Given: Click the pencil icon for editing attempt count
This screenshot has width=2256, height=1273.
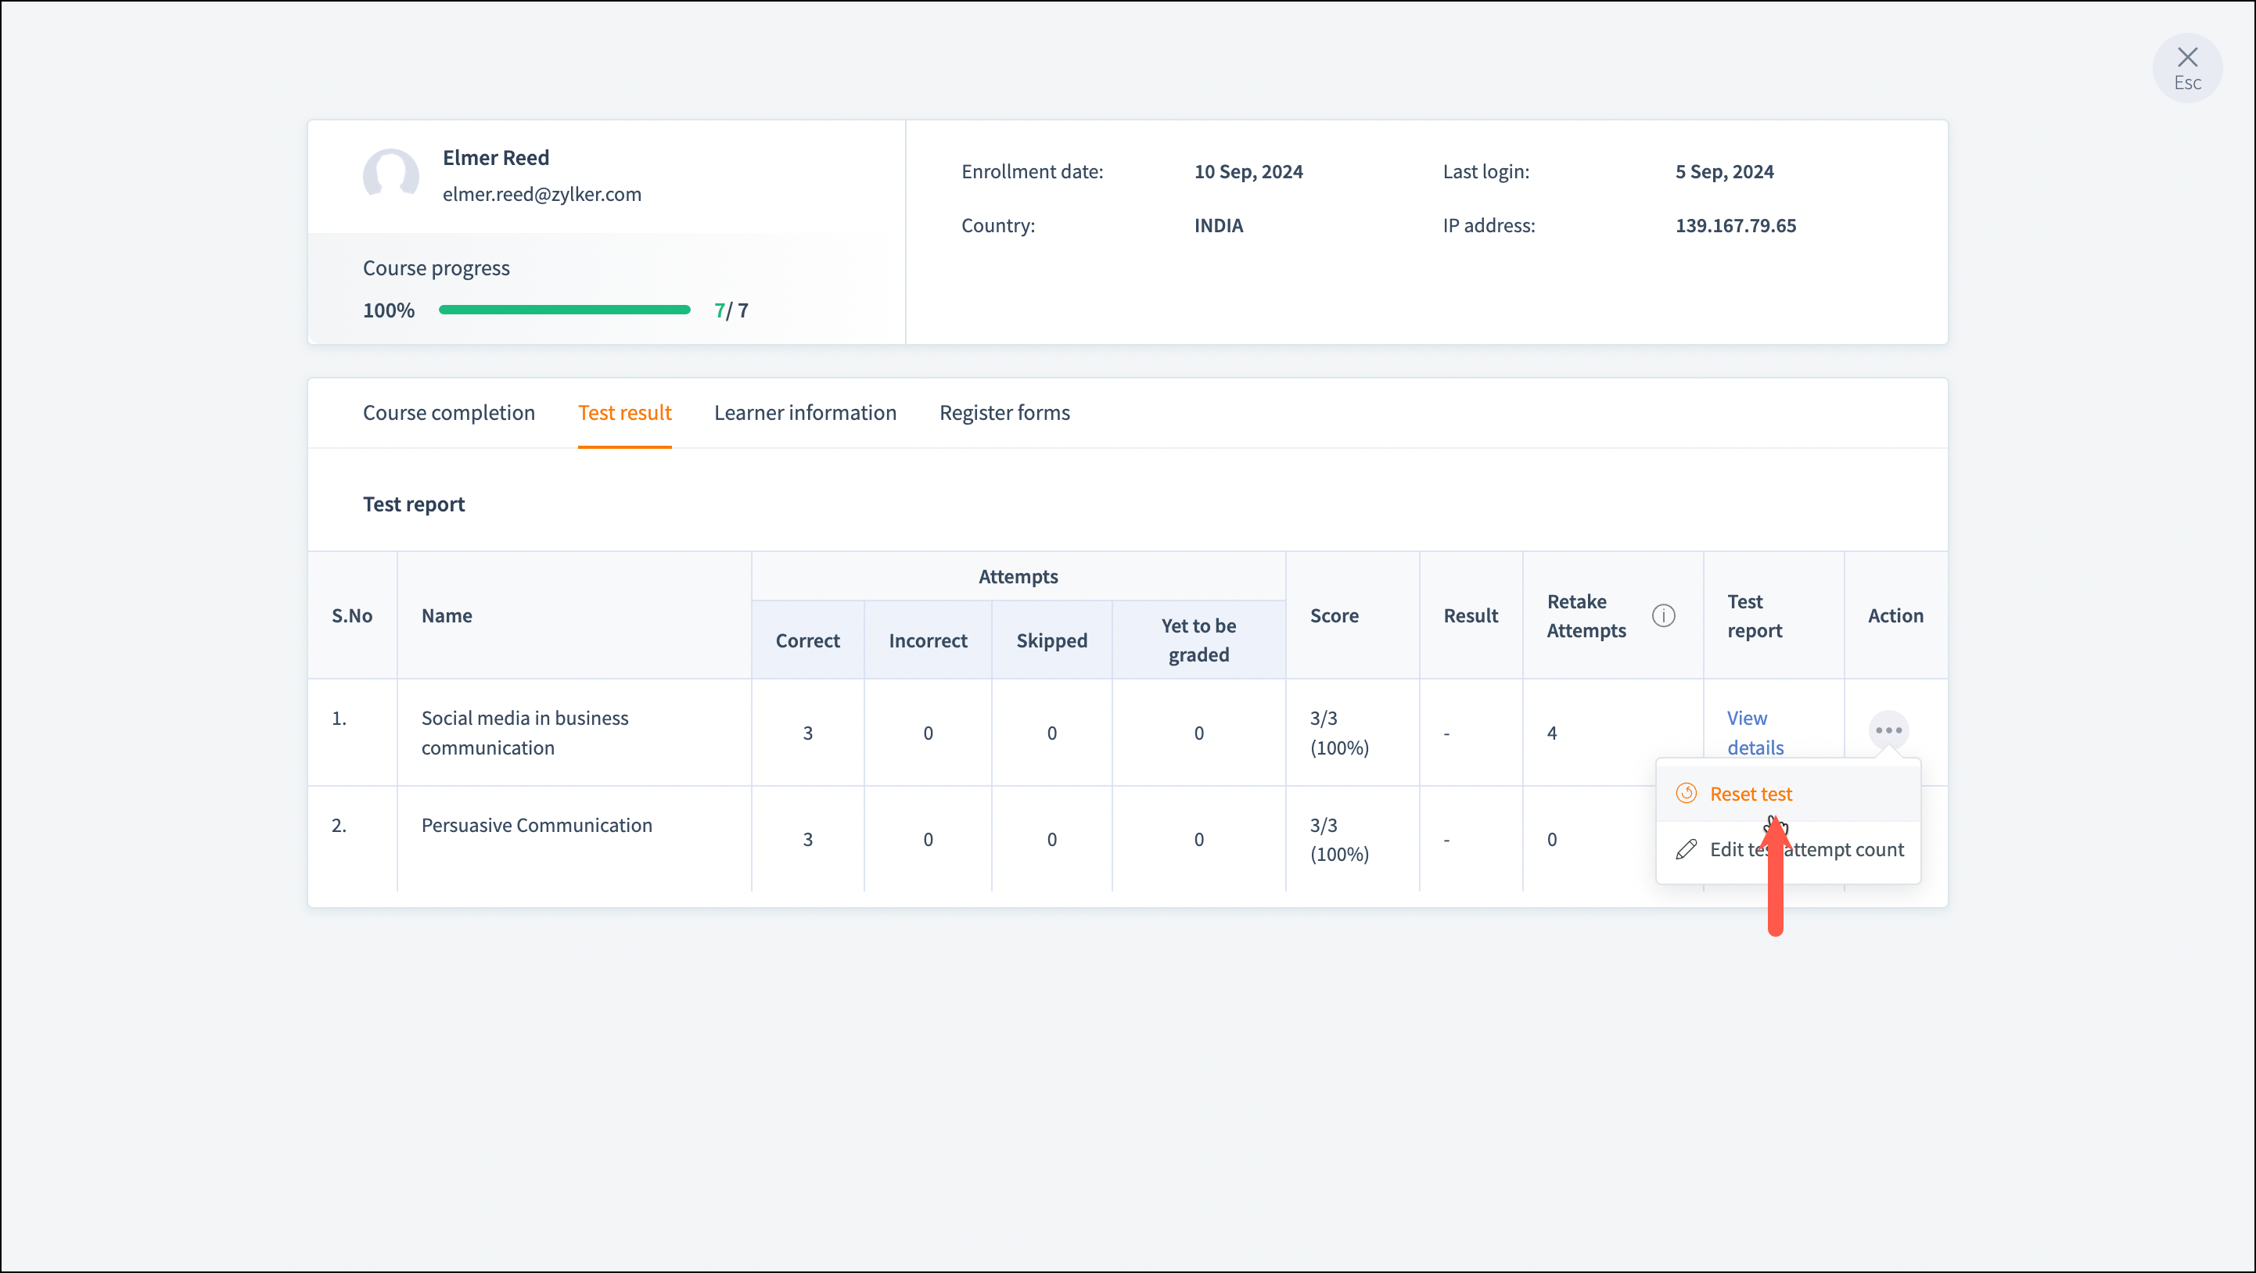Looking at the screenshot, I should (x=1686, y=849).
